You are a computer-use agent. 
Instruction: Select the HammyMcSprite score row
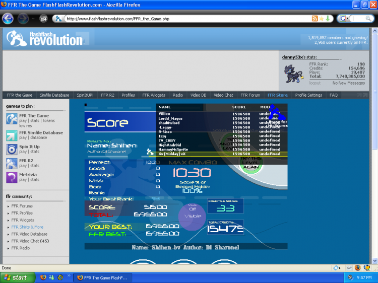tap(222, 150)
